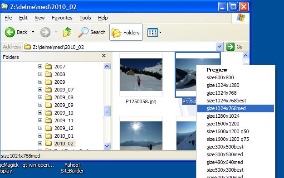Screen dimensions: 284x178
Task: Expand the 2009_07 folder node
Action: [x=40, y=89]
